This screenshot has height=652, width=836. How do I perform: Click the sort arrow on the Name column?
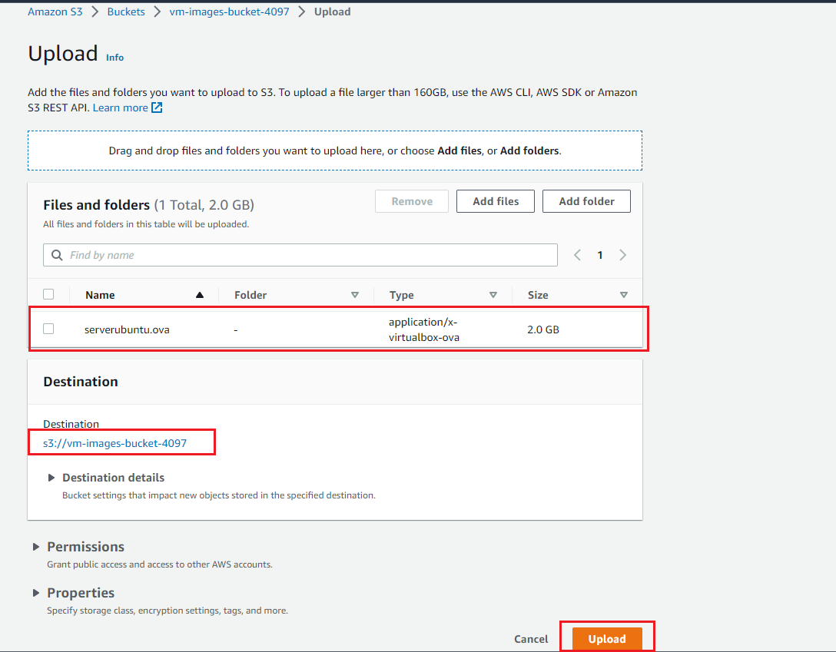pos(199,294)
